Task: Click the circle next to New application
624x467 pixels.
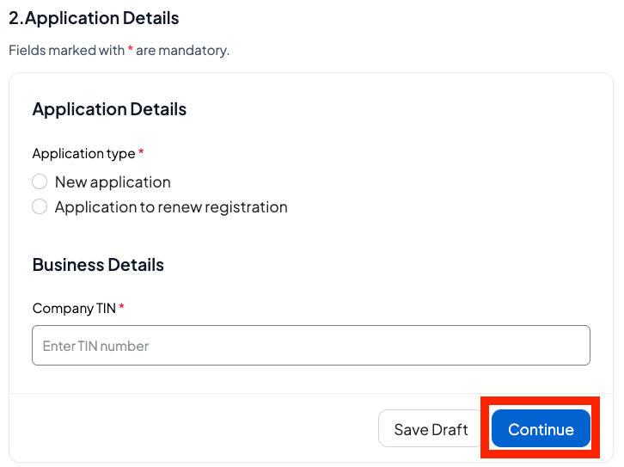Action: (40, 181)
